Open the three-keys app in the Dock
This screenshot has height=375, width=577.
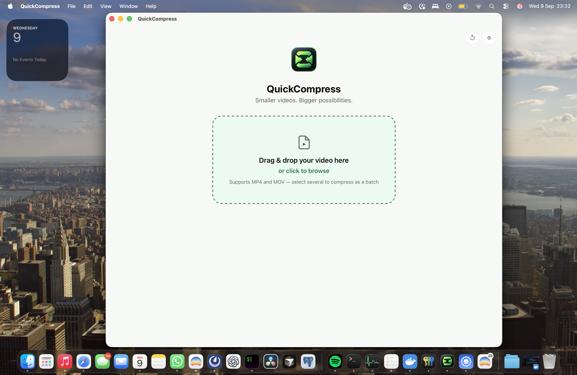coord(428,361)
